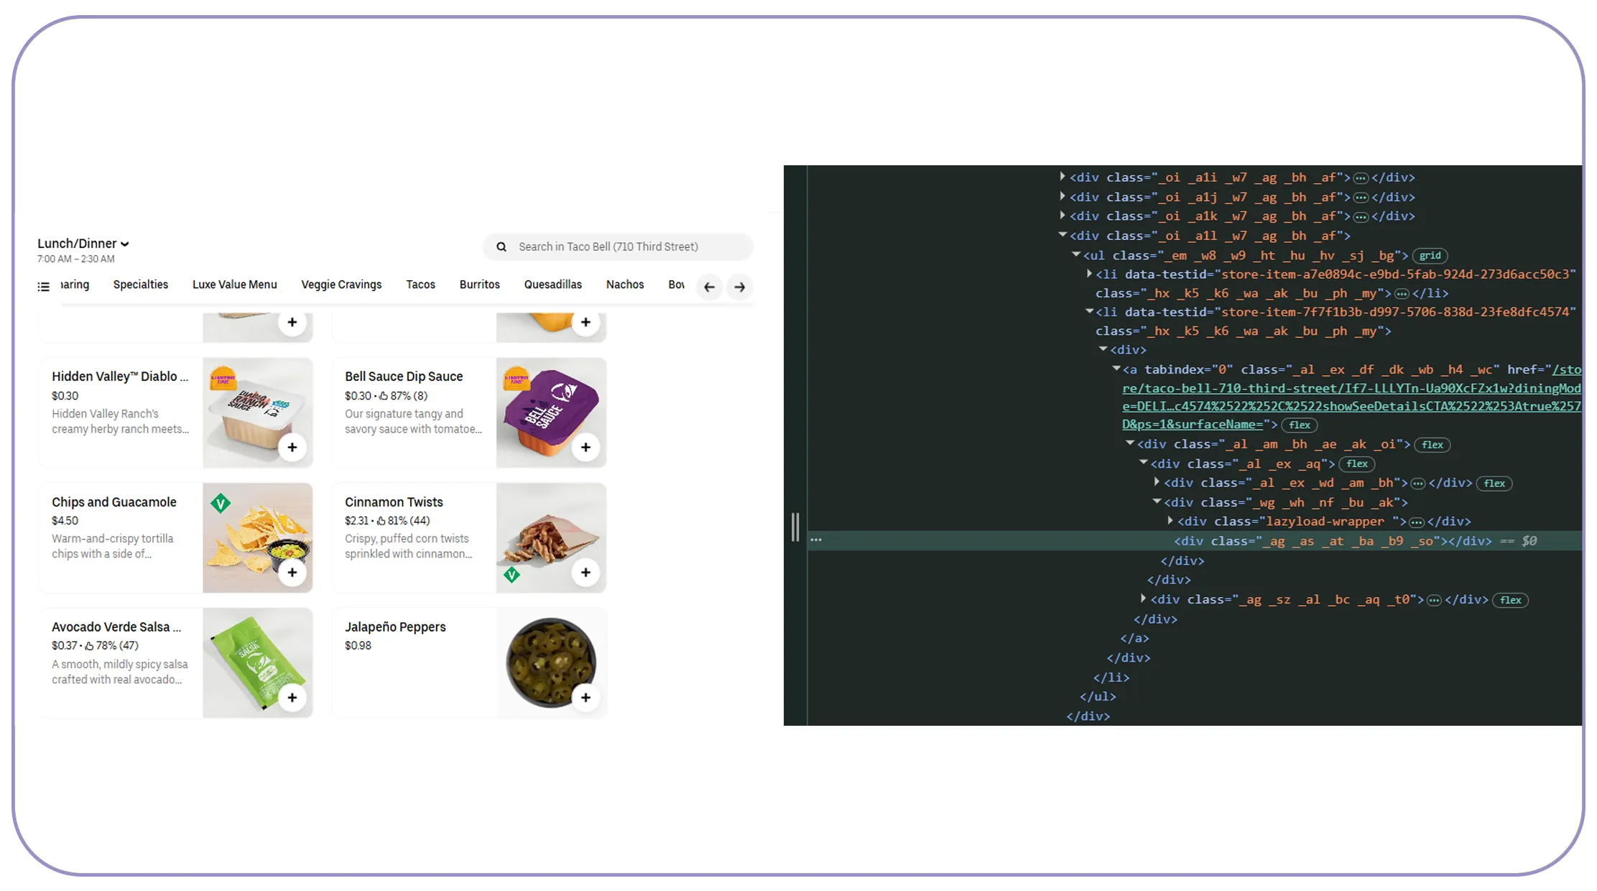1597x891 pixels.
Task: Select the Veggie Cravings tab
Action: pyautogui.click(x=341, y=285)
